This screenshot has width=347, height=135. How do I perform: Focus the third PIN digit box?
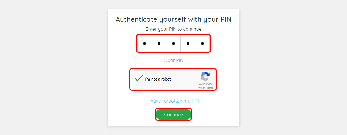173,43
